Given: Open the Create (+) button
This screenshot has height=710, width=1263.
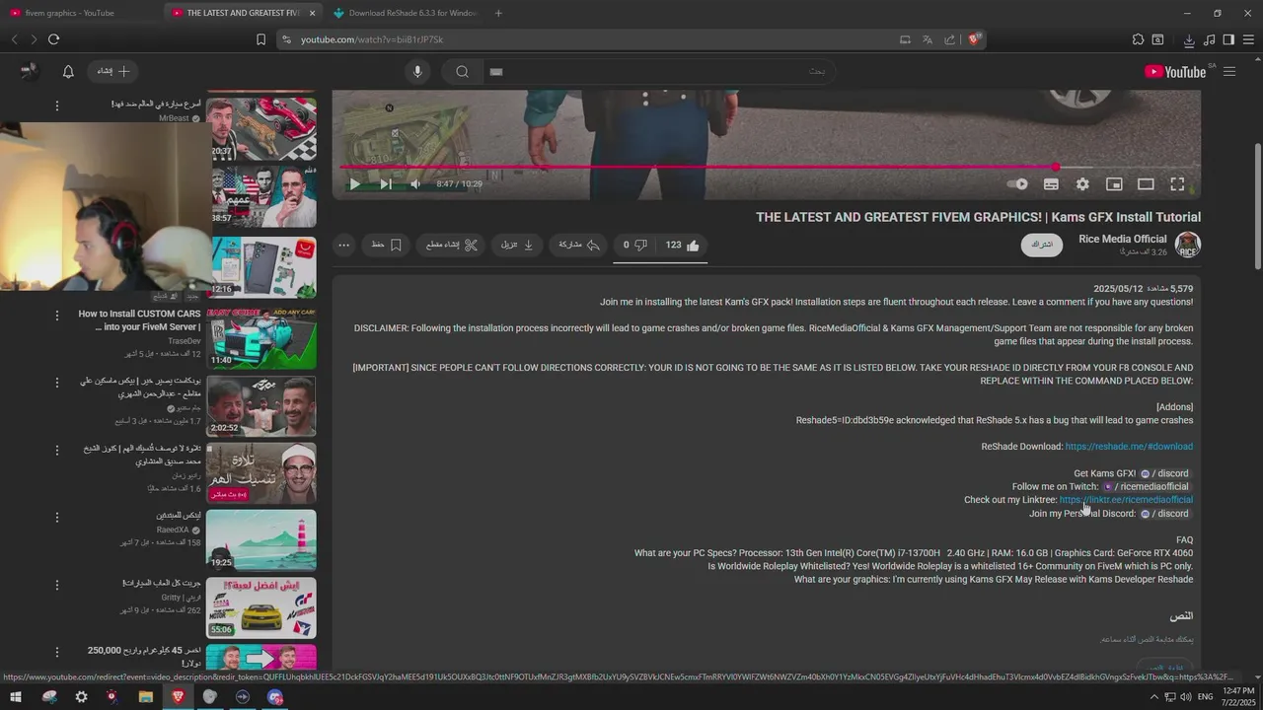Looking at the screenshot, I should [x=113, y=72].
